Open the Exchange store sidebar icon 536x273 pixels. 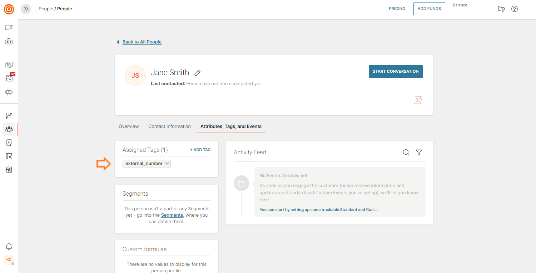pyautogui.click(x=9, y=170)
